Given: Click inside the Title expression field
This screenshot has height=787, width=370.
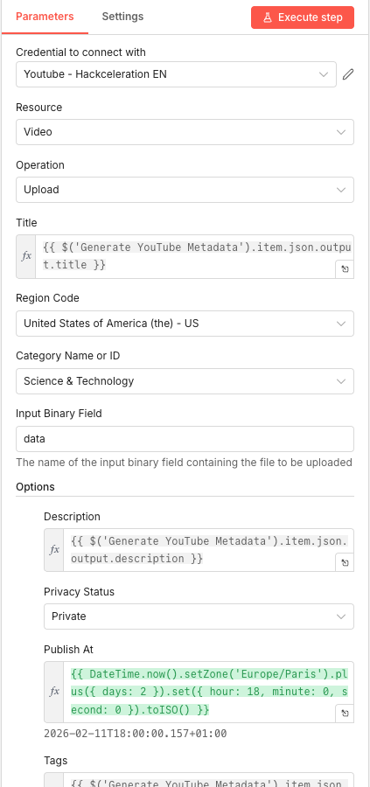Looking at the screenshot, I should coord(195,256).
